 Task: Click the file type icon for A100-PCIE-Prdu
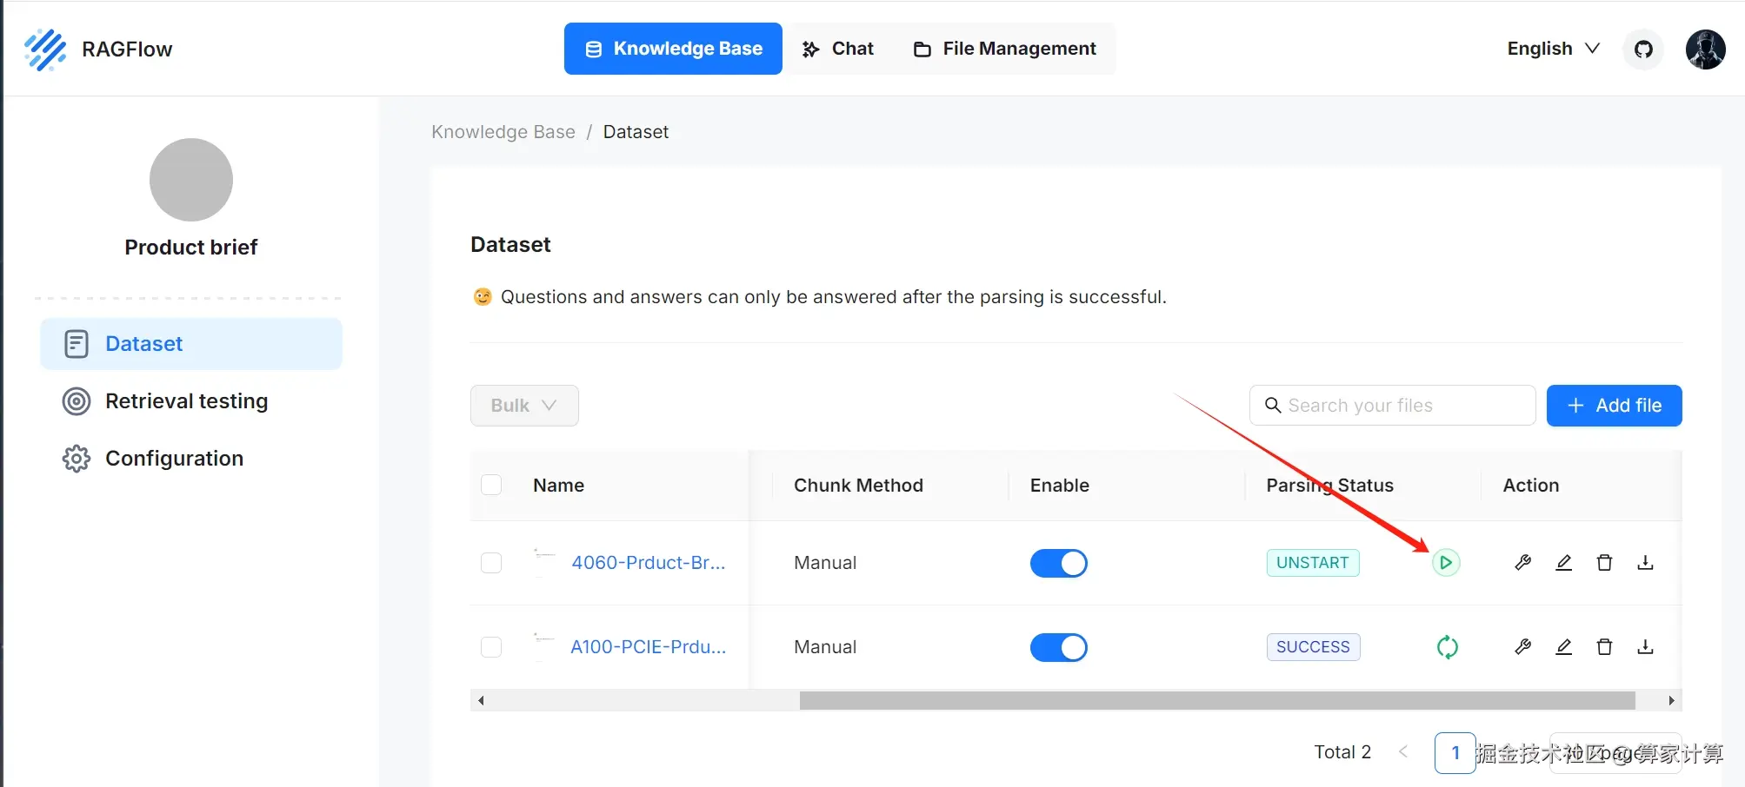(x=544, y=647)
